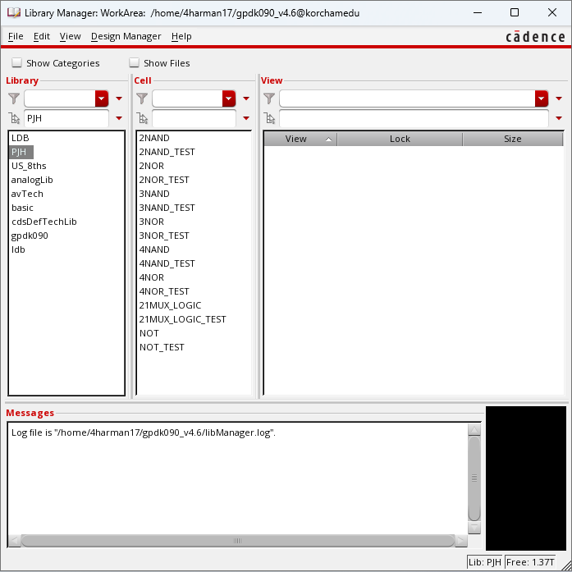Select the avTech library

(27, 194)
